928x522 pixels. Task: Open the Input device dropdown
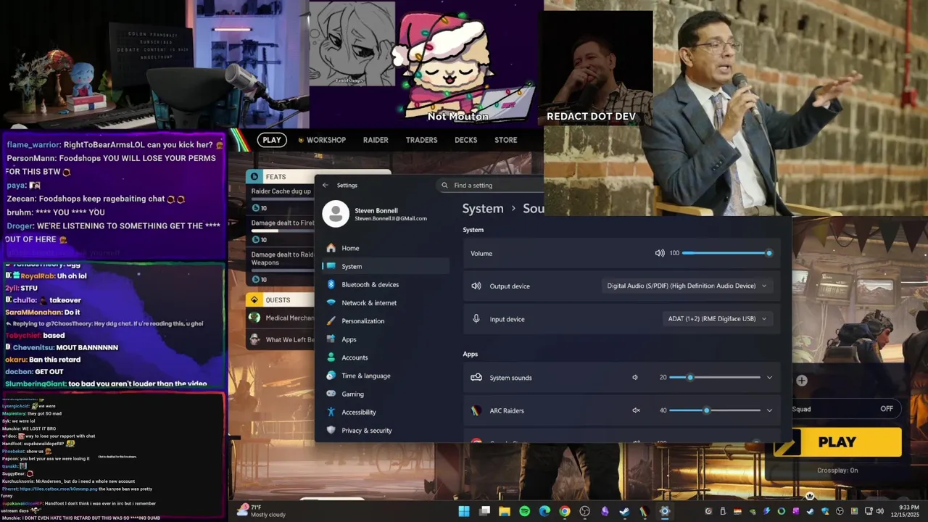[717, 318]
